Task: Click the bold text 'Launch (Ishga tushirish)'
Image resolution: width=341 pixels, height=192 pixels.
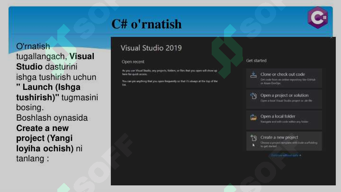Action: pos(48,92)
